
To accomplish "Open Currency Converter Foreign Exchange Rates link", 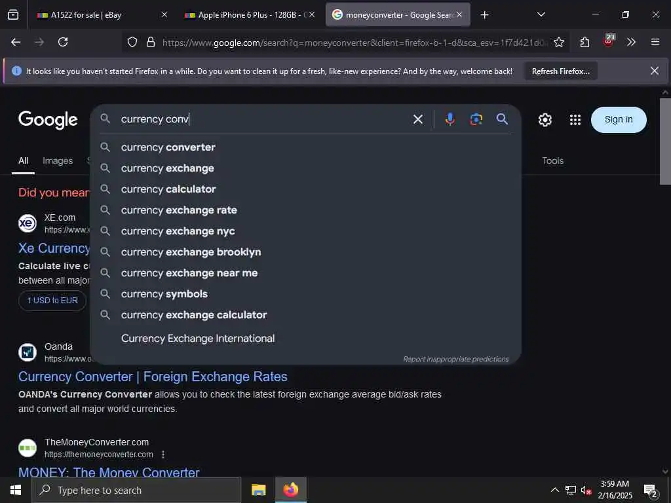I will pyautogui.click(x=153, y=377).
